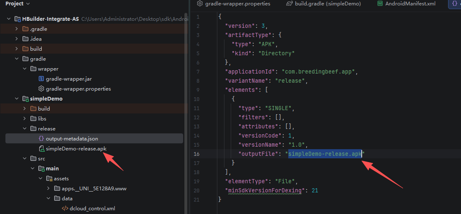Collapse the assets folder
The width and height of the screenshot is (461, 214).
[x=40, y=179]
